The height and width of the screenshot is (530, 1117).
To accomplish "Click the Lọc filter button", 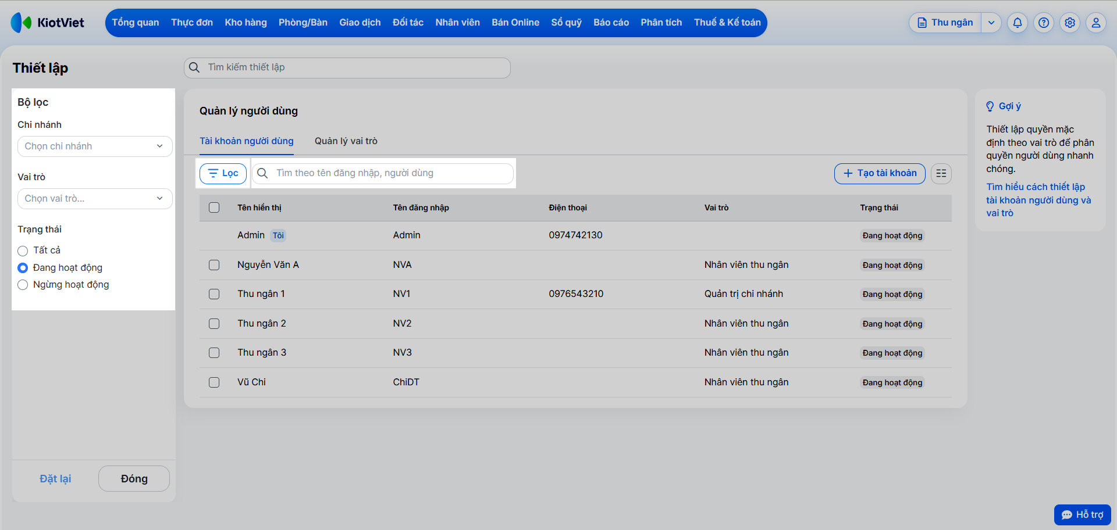I will tap(223, 173).
